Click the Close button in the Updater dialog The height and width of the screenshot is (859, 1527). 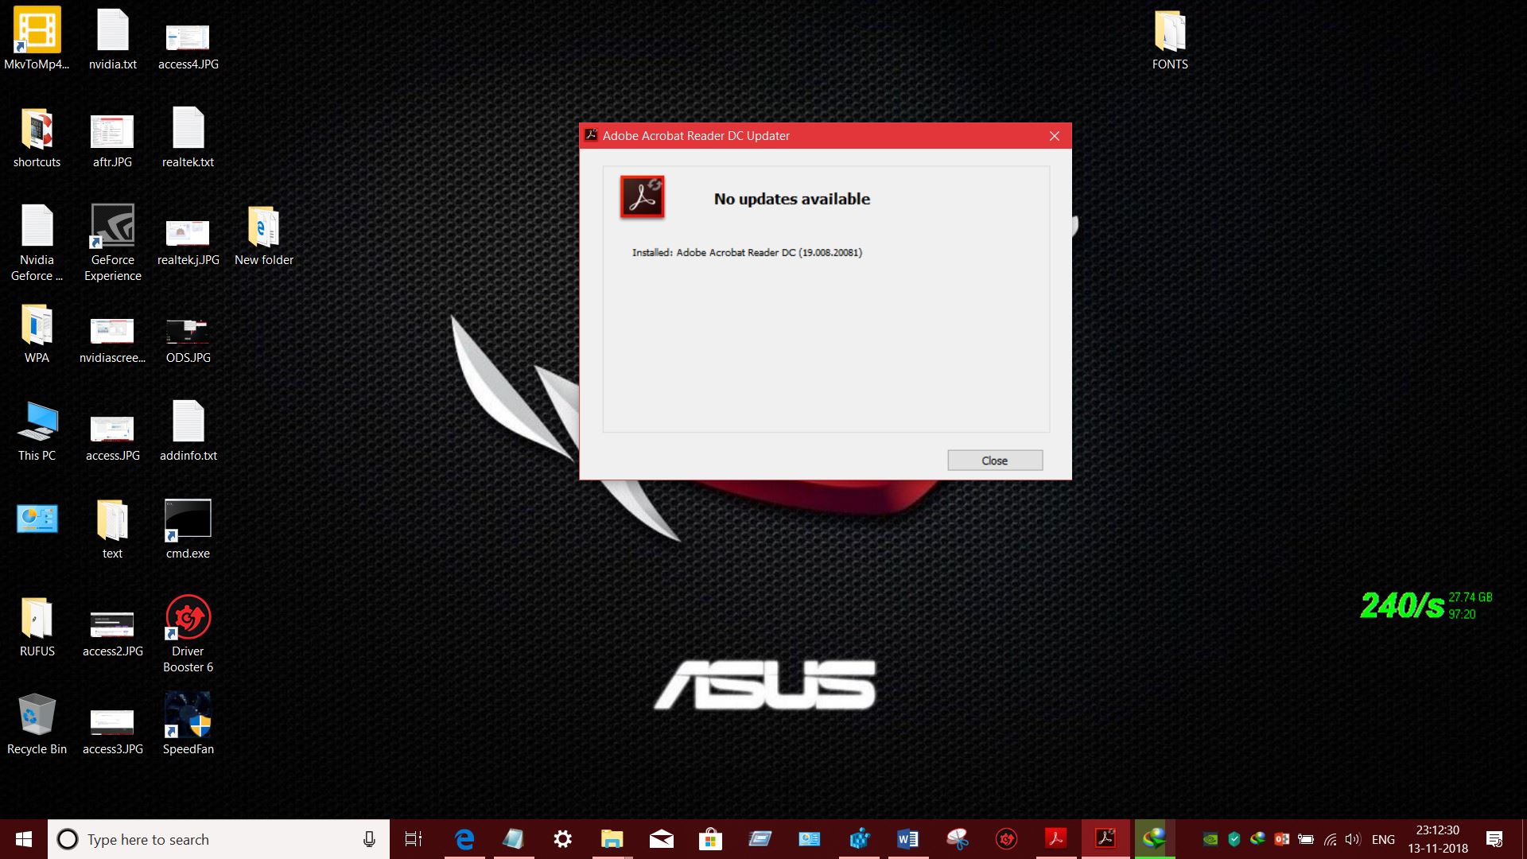click(x=994, y=461)
